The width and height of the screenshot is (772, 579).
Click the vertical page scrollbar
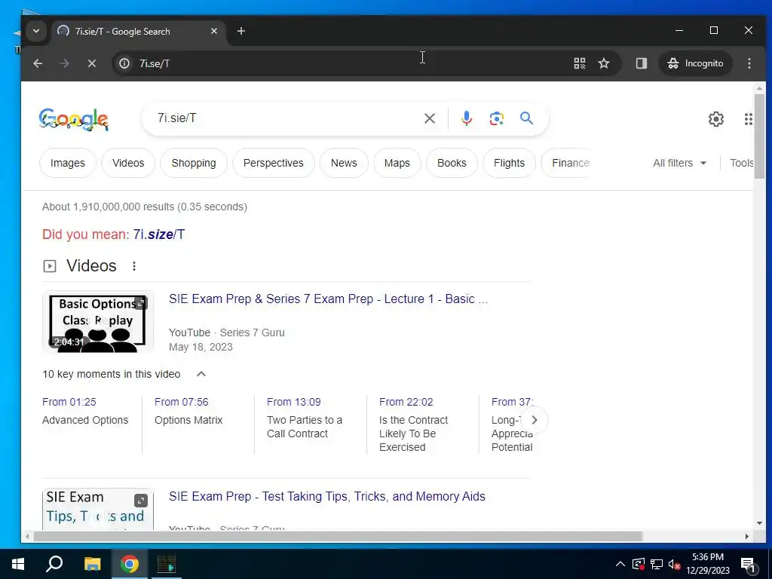[759, 136]
